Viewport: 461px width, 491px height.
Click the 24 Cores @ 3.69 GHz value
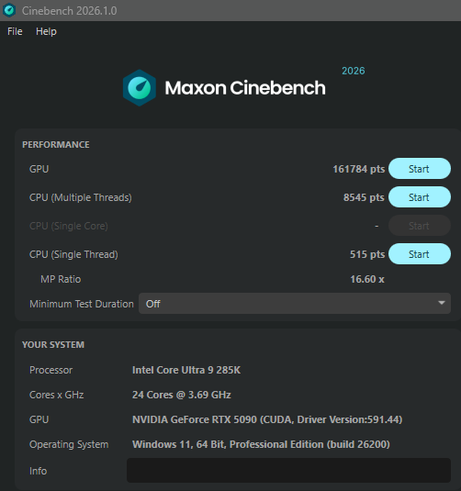[x=182, y=395]
